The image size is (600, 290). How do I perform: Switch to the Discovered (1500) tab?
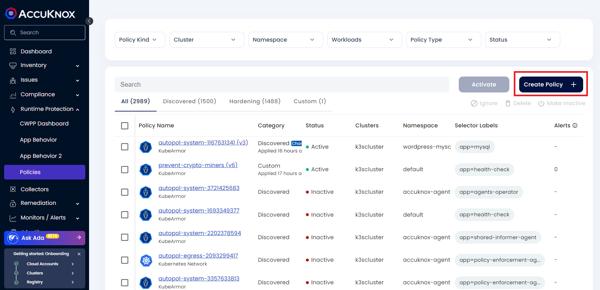(189, 101)
